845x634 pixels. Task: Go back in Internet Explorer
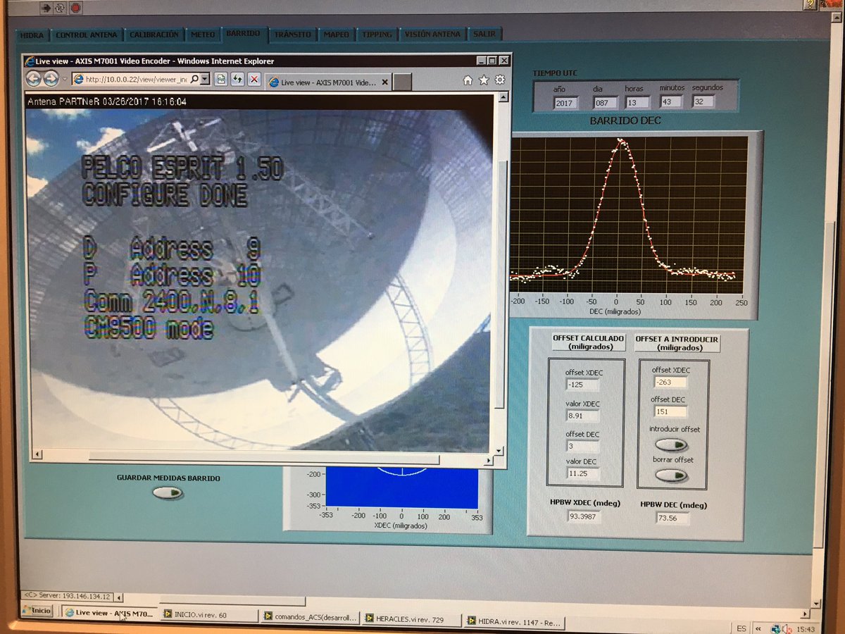point(33,79)
